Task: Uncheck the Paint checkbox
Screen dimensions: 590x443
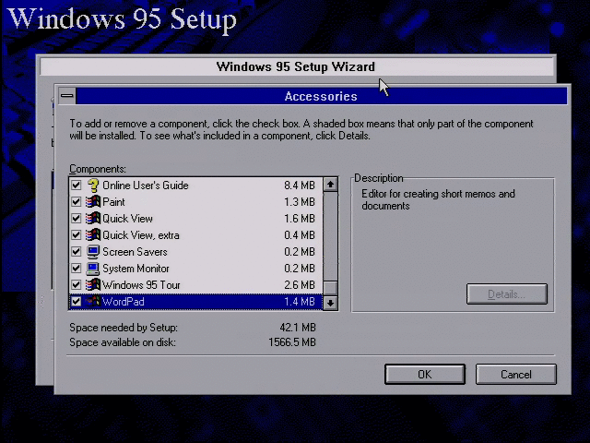Action: point(77,202)
